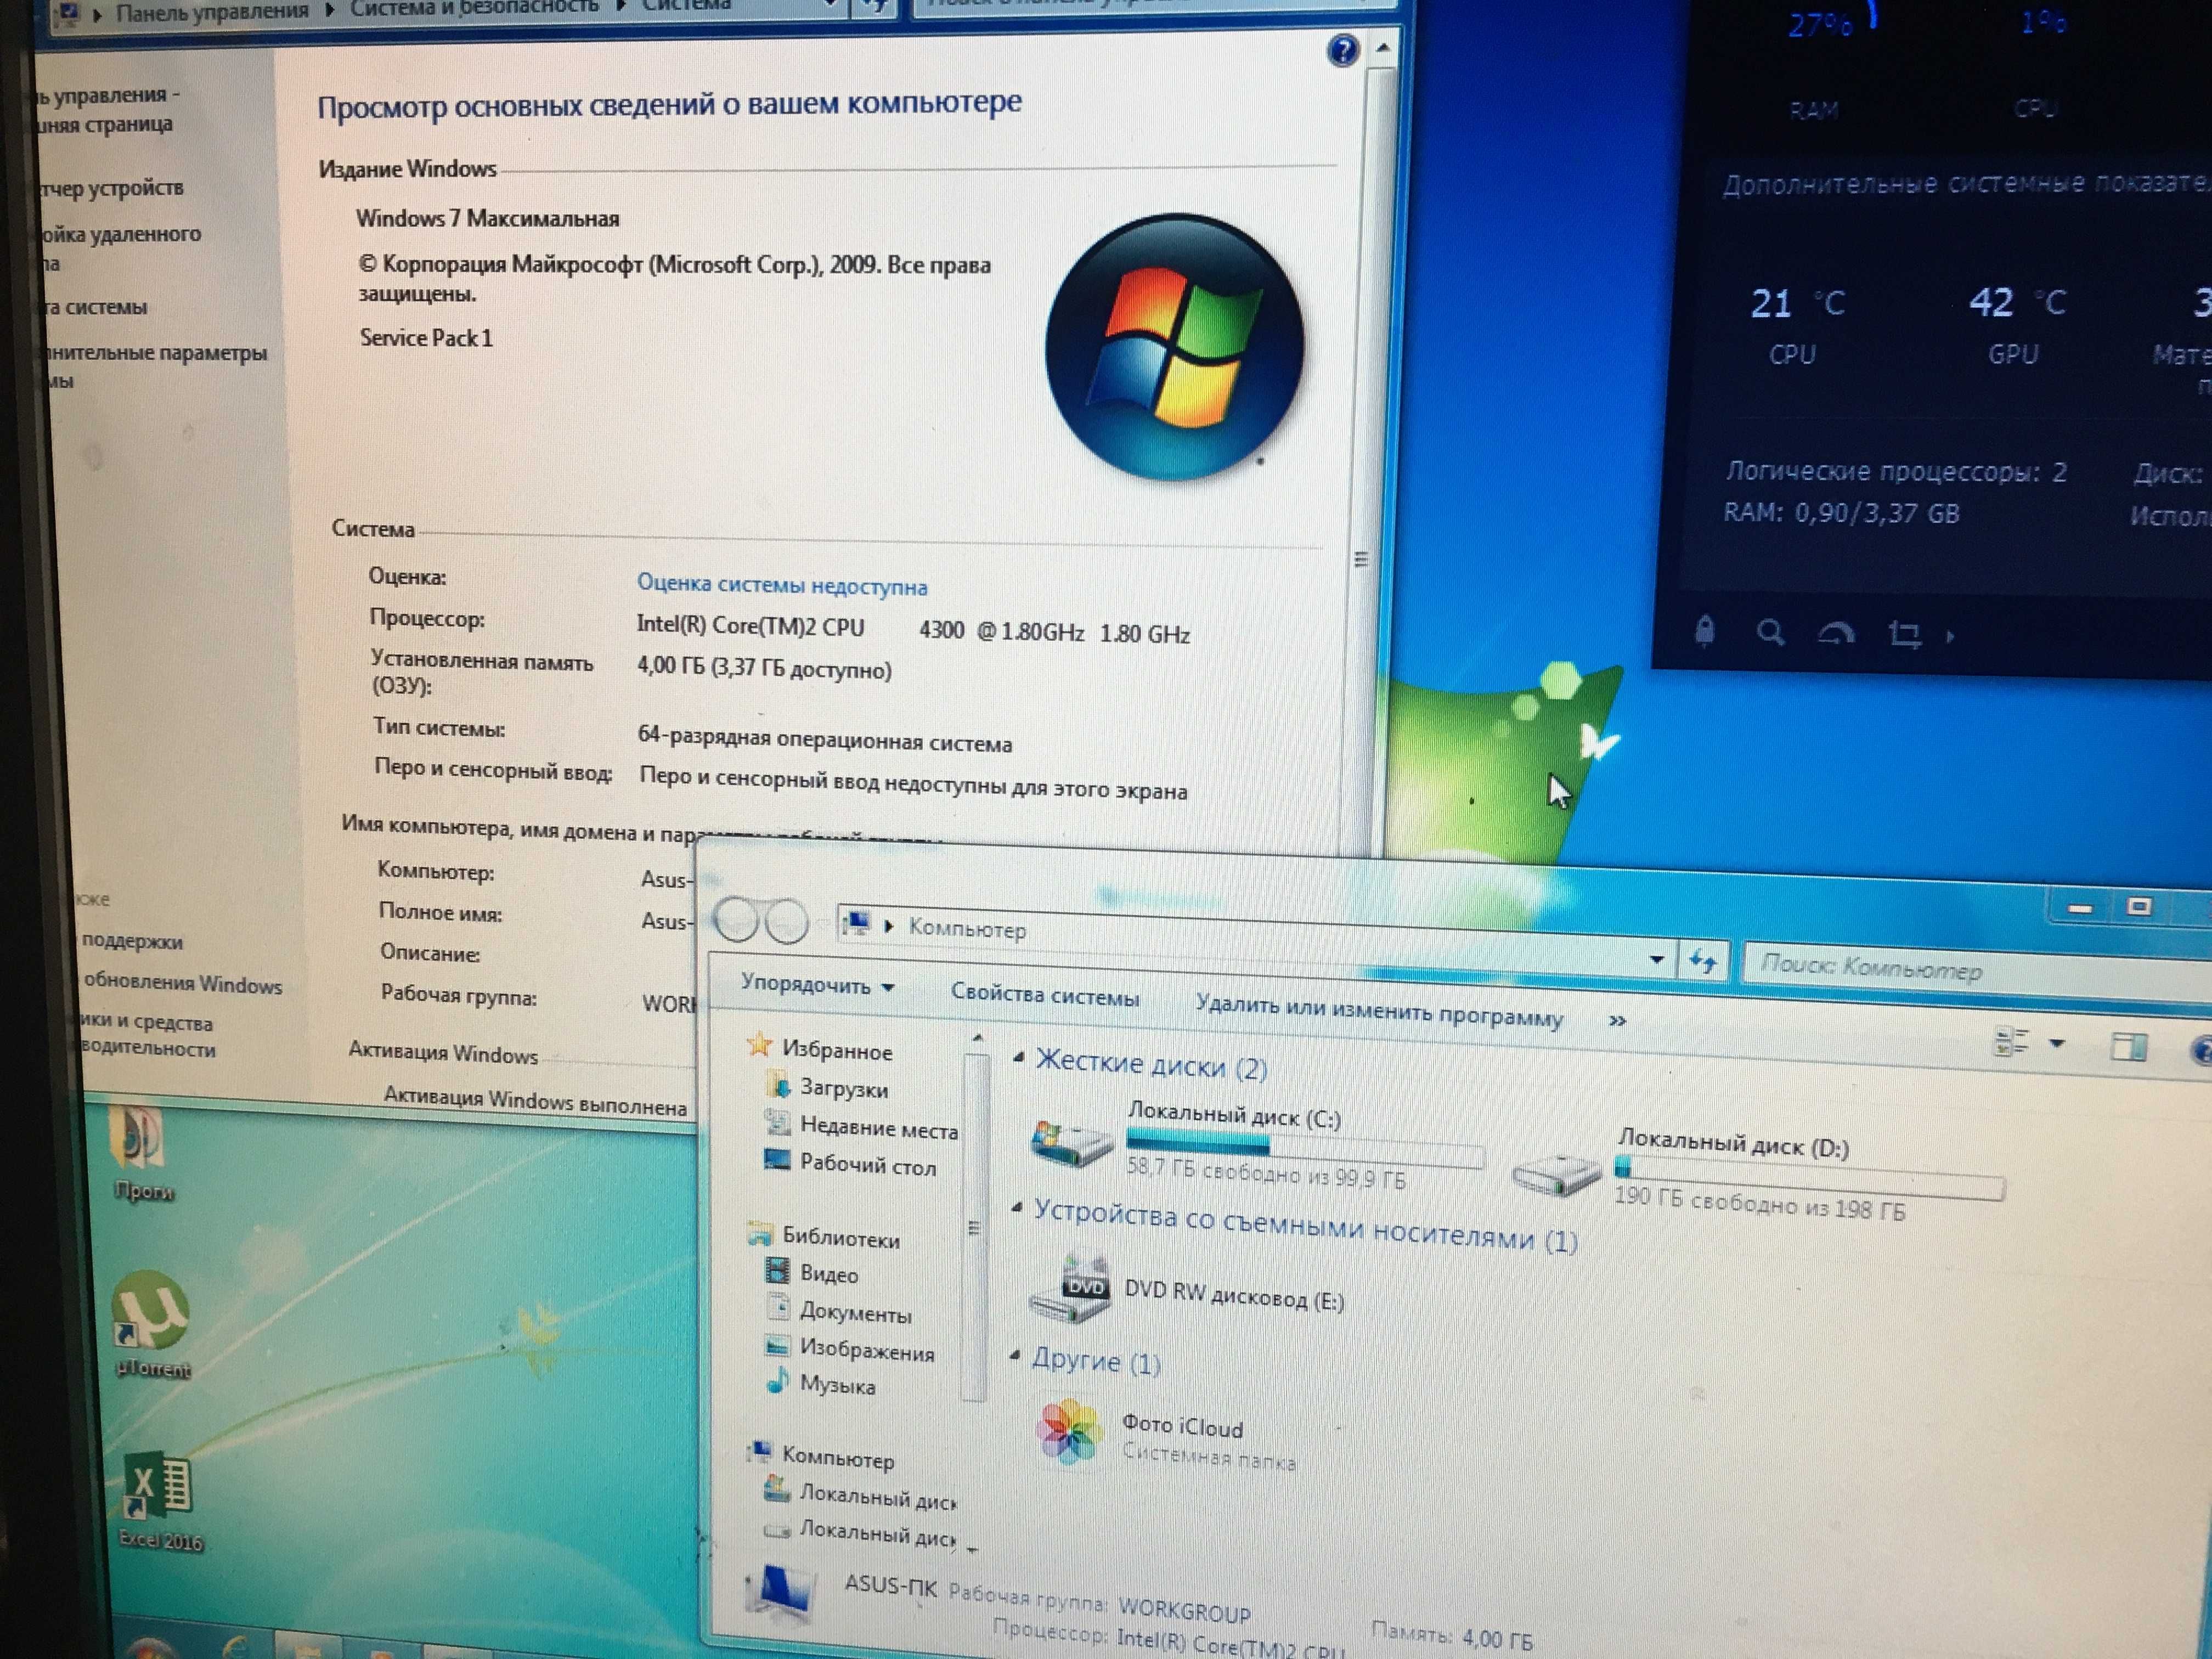The height and width of the screenshot is (1659, 2212).
Task: Select Компьютер in the navigation pane
Action: [x=837, y=1458]
